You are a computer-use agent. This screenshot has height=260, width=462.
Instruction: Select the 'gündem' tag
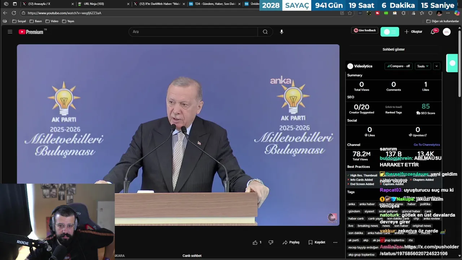click(x=354, y=211)
